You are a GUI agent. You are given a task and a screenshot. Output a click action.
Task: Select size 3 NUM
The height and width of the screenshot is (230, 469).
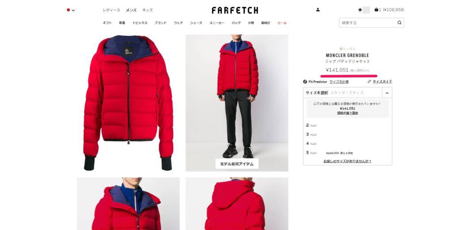pos(348,134)
